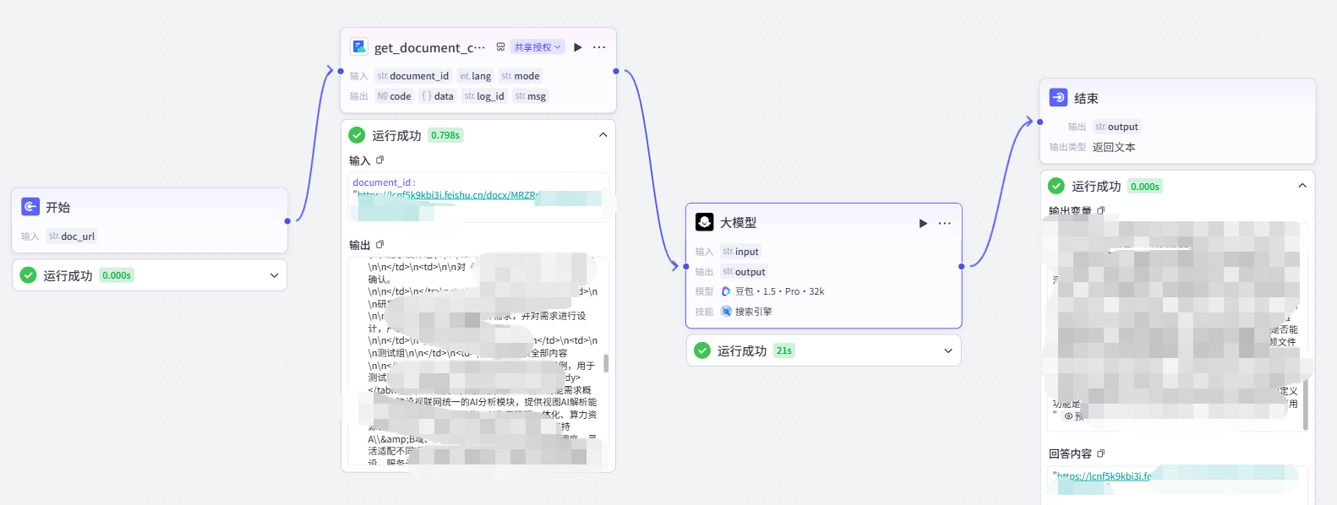The width and height of the screenshot is (1337, 505).
Task: Open the 共享授权 dropdown
Action: [x=538, y=47]
